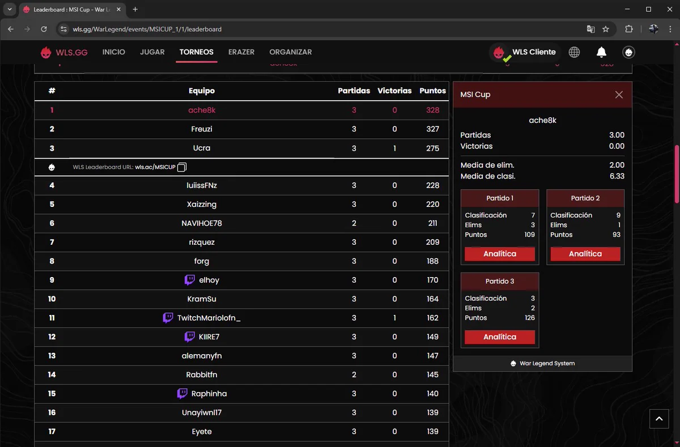Select team Ucra row
The height and width of the screenshot is (447, 680).
[242, 148]
